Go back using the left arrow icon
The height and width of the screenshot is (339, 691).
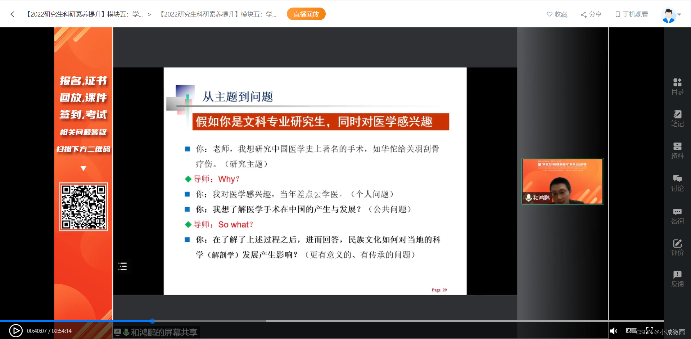12,14
